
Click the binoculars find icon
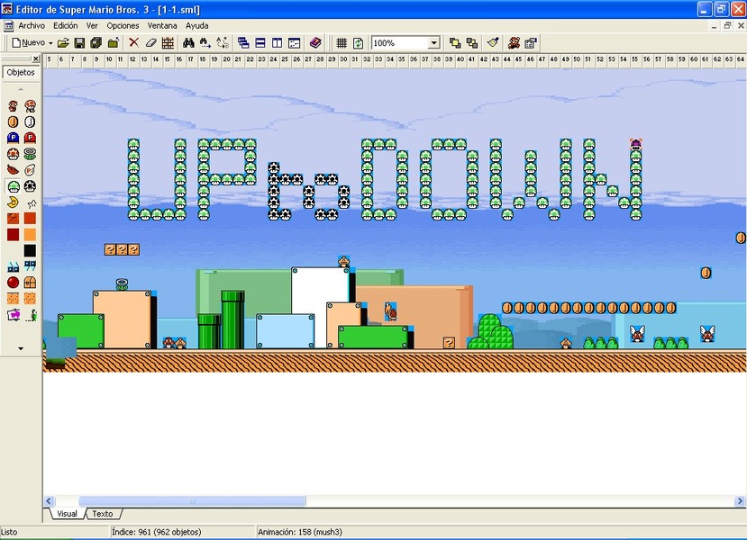click(189, 42)
